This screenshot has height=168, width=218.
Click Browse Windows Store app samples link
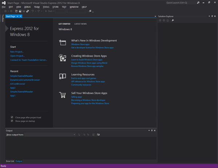coord(87,66)
